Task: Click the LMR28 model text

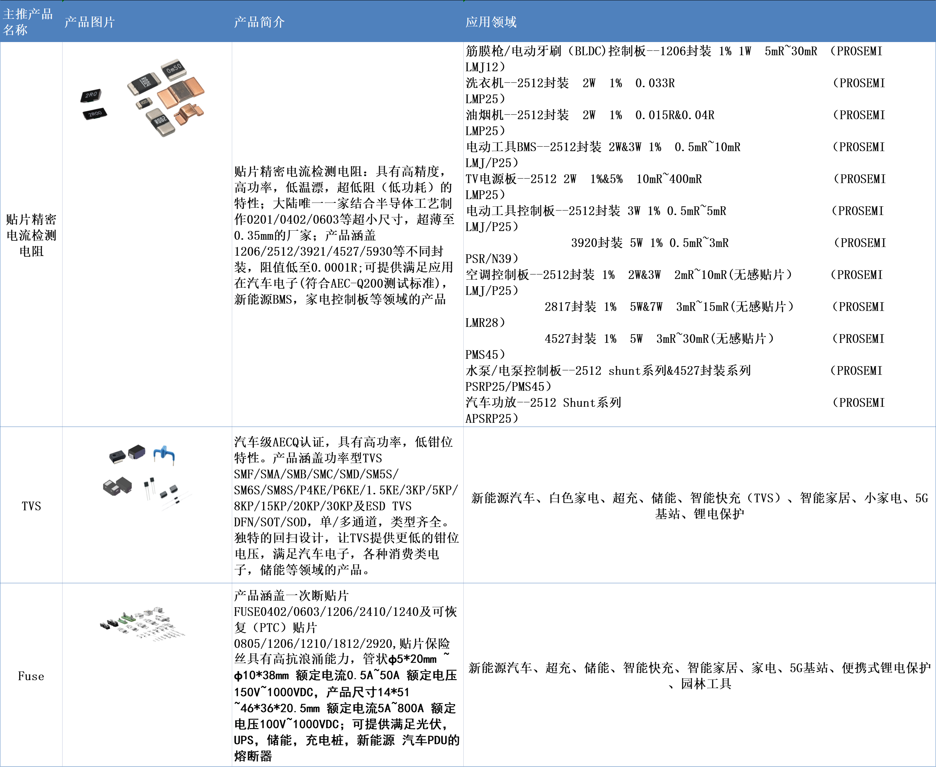Action: tap(486, 322)
